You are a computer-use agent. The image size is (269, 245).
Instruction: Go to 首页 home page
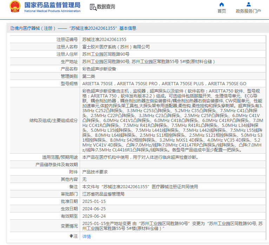point(222,11)
